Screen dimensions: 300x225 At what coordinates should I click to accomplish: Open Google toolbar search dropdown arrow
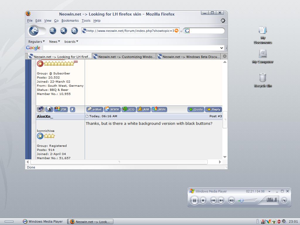[x=221, y=48]
